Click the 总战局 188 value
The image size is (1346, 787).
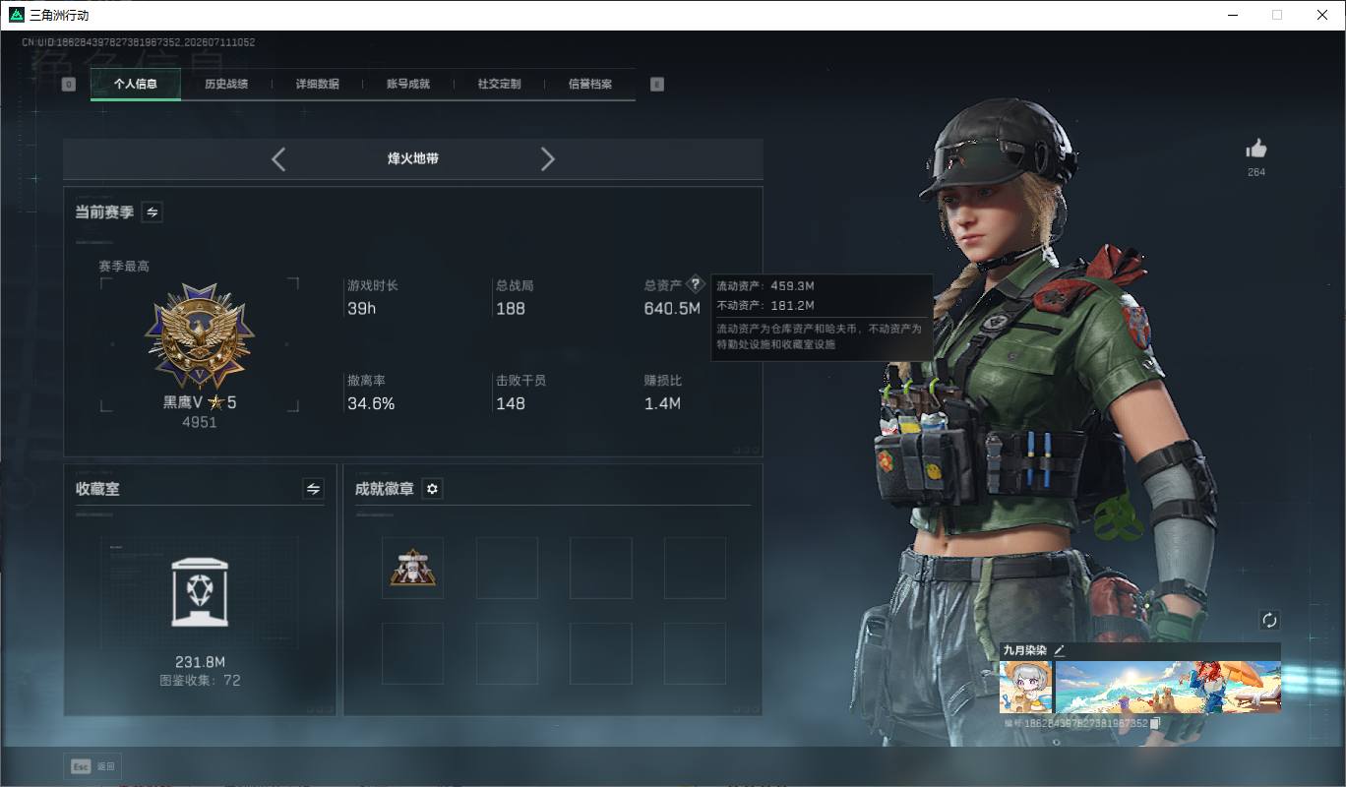(511, 309)
